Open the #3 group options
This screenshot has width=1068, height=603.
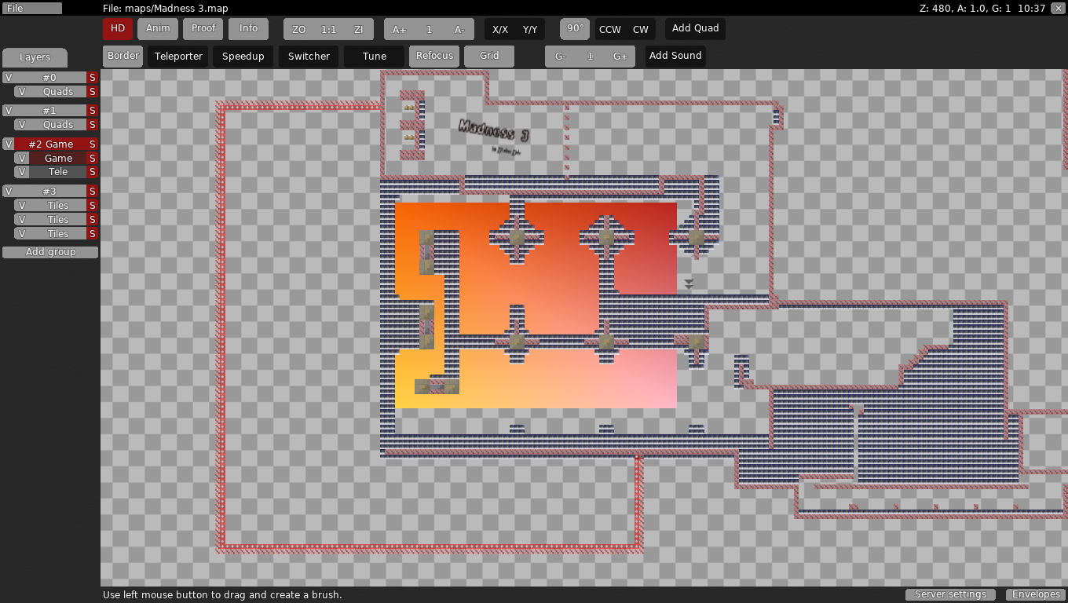pos(49,192)
